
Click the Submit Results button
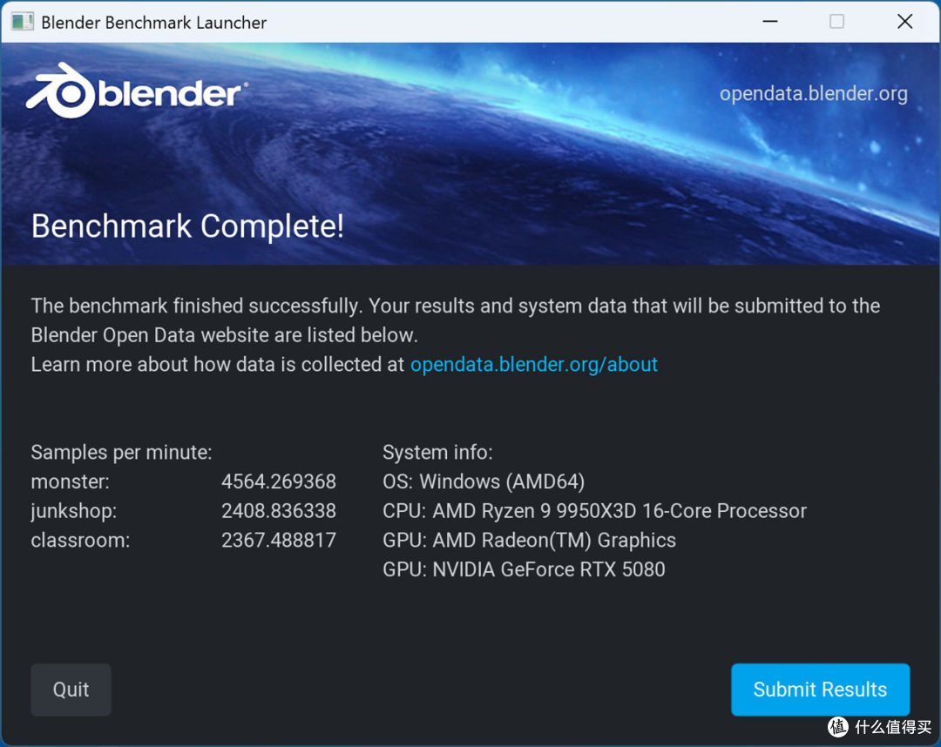point(820,690)
